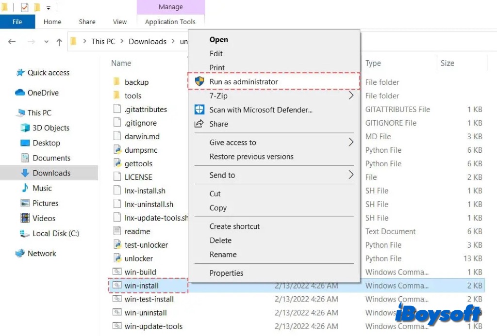497x336 pixels.
Task: Click the Network icon in navigation pane
Action: point(20,254)
